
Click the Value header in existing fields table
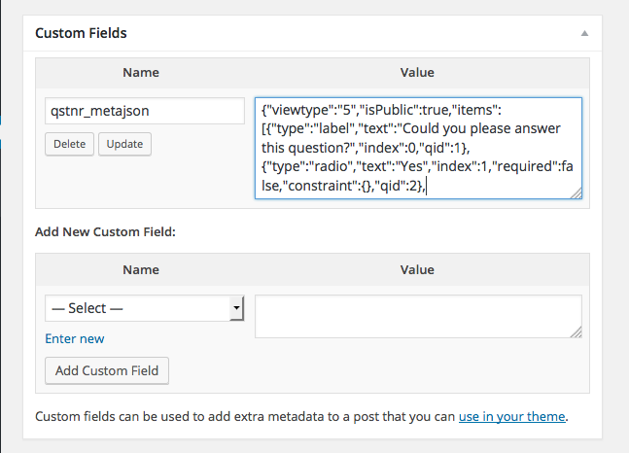(x=417, y=73)
